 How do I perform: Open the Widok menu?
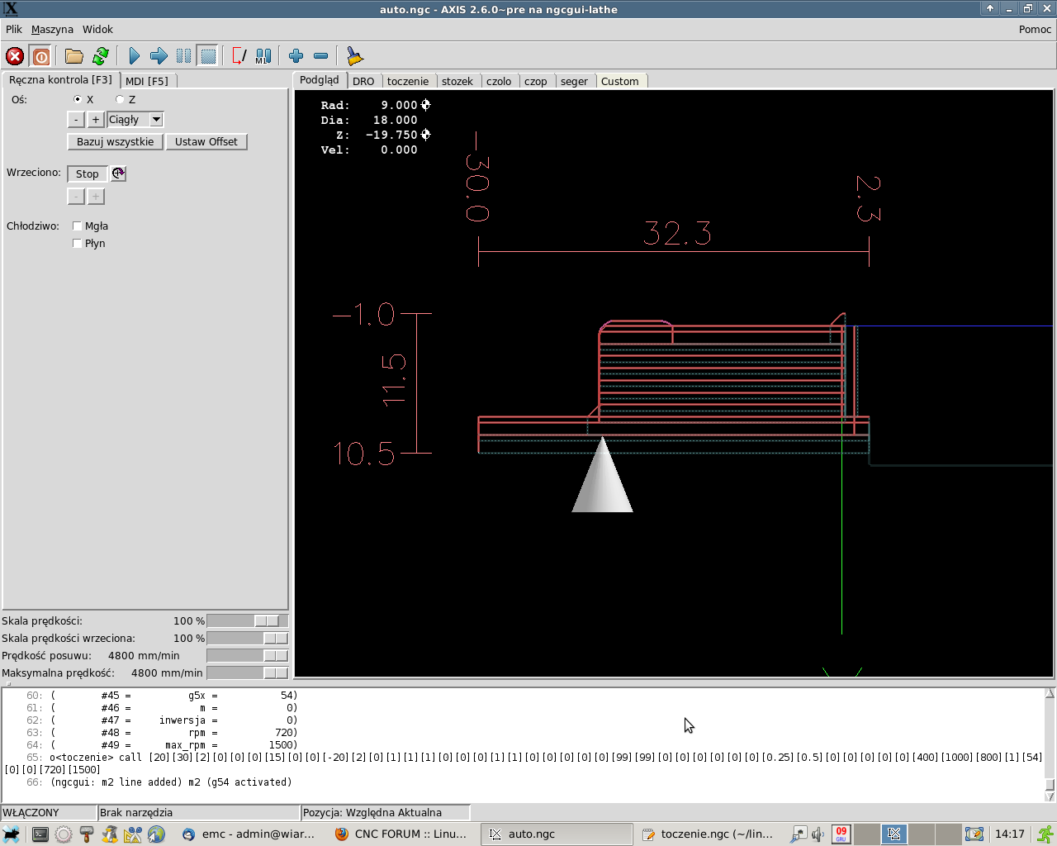pyautogui.click(x=97, y=29)
